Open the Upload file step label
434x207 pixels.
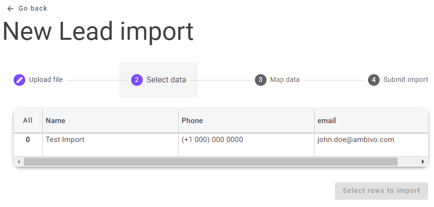(x=46, y=80)
